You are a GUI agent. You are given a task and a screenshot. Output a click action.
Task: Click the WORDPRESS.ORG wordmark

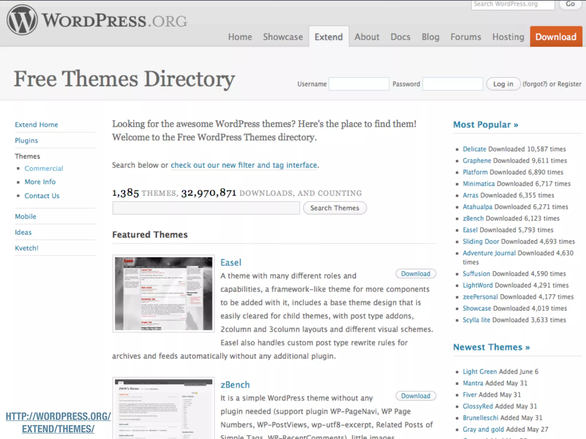coord(114,21)
